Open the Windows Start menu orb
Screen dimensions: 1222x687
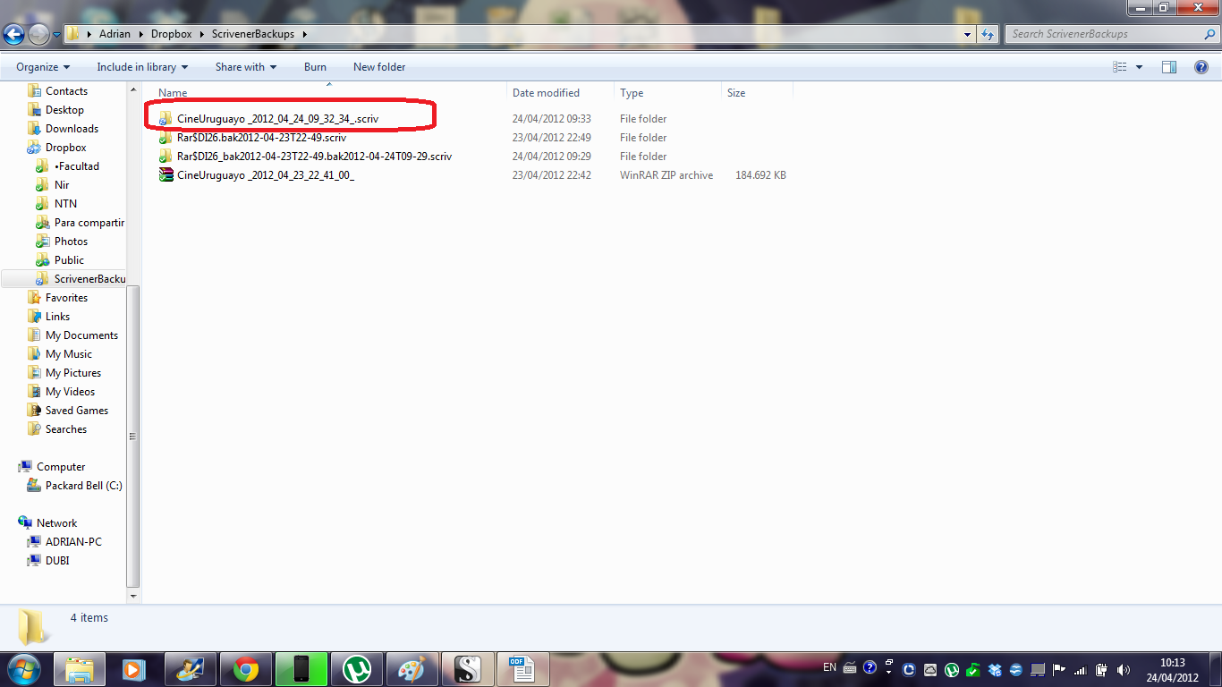24,668
